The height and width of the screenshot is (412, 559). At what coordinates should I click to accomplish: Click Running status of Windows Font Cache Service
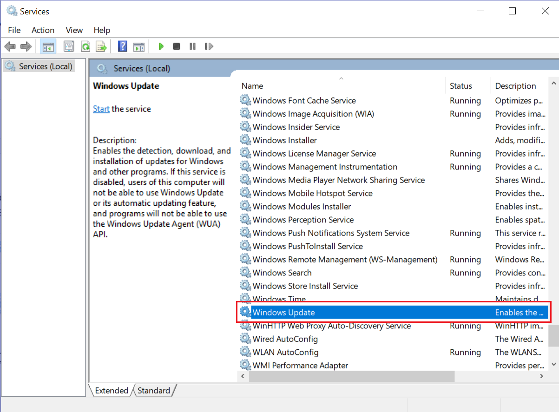pos(465,100)
